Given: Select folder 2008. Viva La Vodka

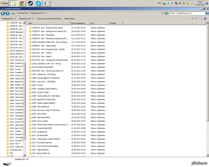Looking at the screenshot, I should (x=39, y=121).
